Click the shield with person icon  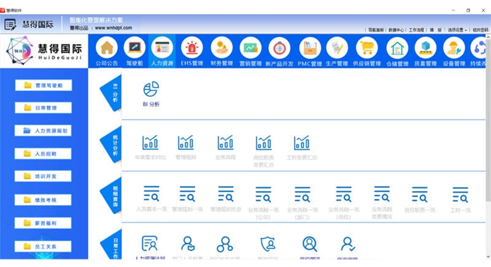(x=268, y=244)
